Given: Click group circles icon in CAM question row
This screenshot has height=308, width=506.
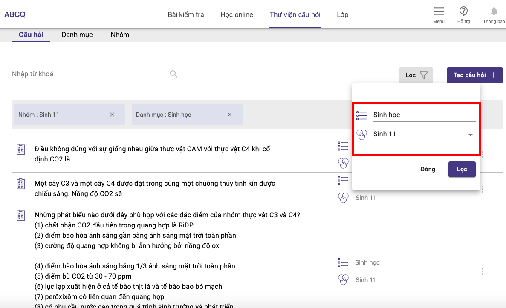Looking at the screenshot, I should click(x=343, y=163).
